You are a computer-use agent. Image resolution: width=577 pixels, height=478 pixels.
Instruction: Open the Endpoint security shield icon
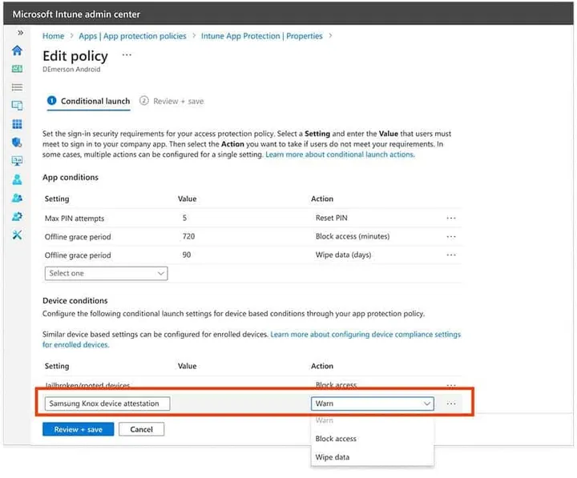(18, 143)
